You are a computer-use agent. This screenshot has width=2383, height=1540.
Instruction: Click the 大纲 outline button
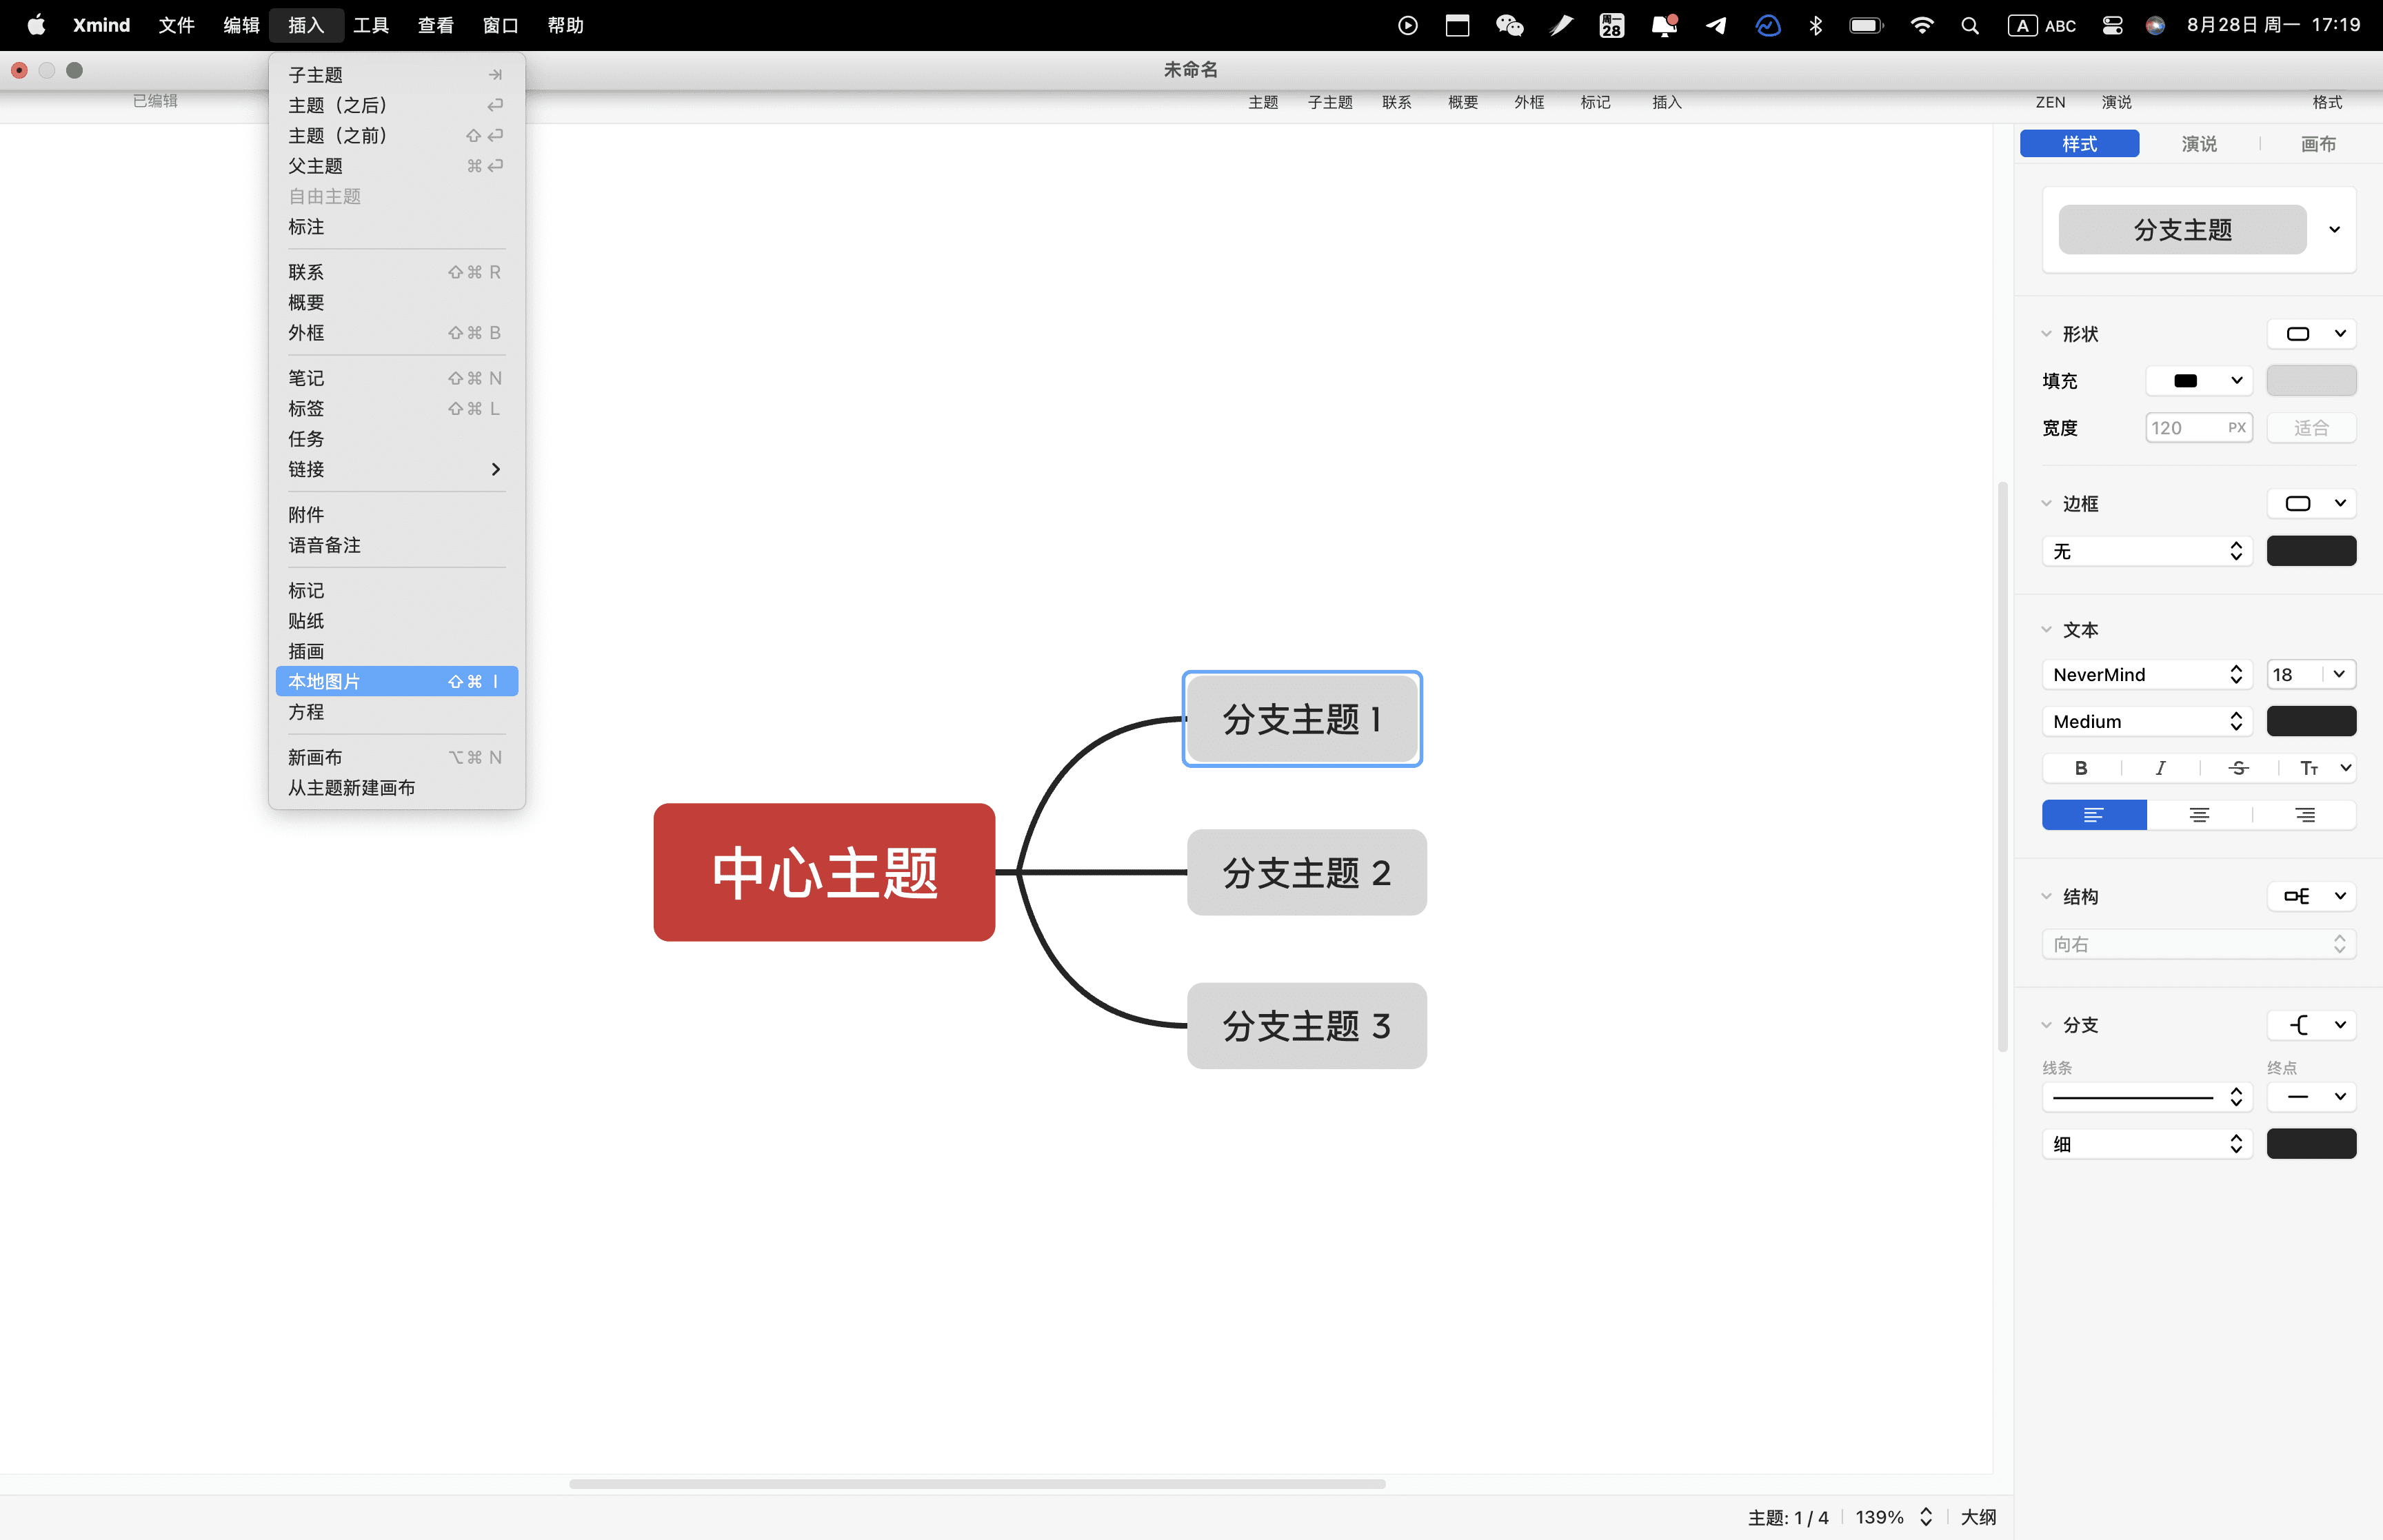(x=1977, y=1517)
